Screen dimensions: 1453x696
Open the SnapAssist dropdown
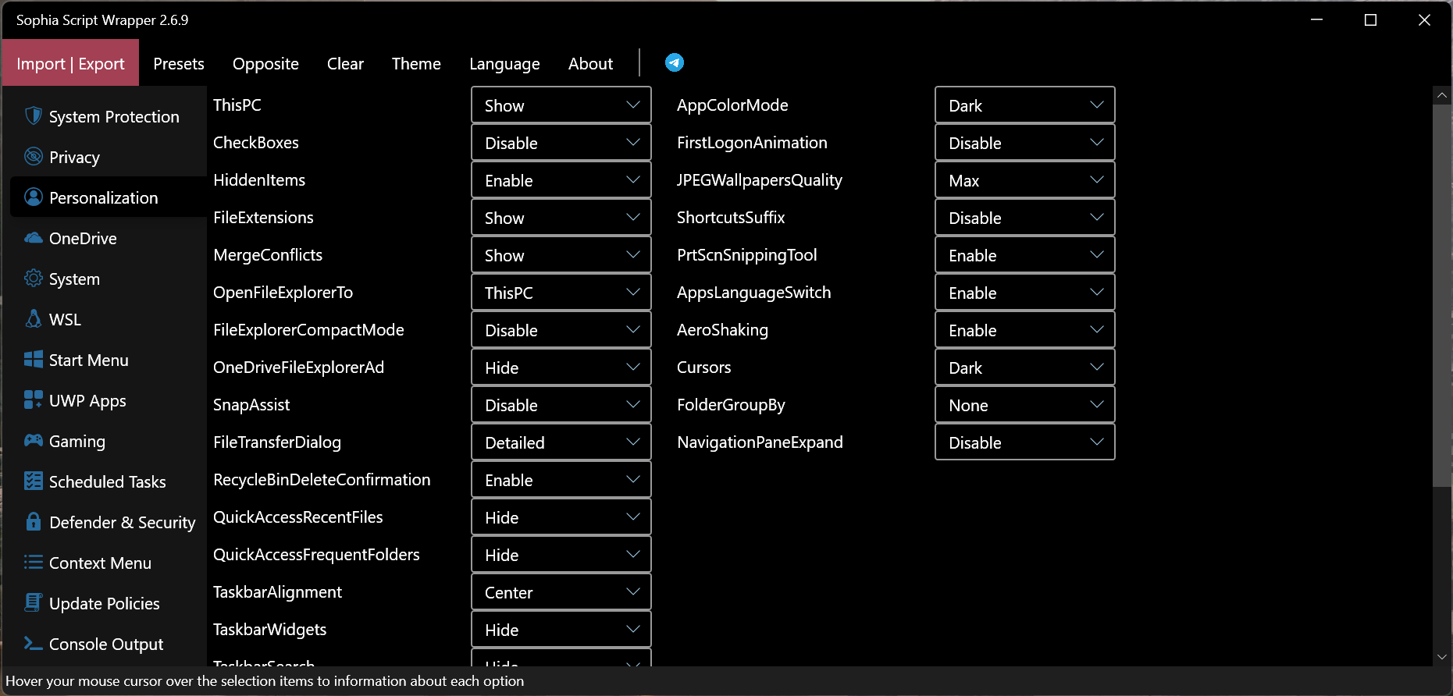coord(561,404)
